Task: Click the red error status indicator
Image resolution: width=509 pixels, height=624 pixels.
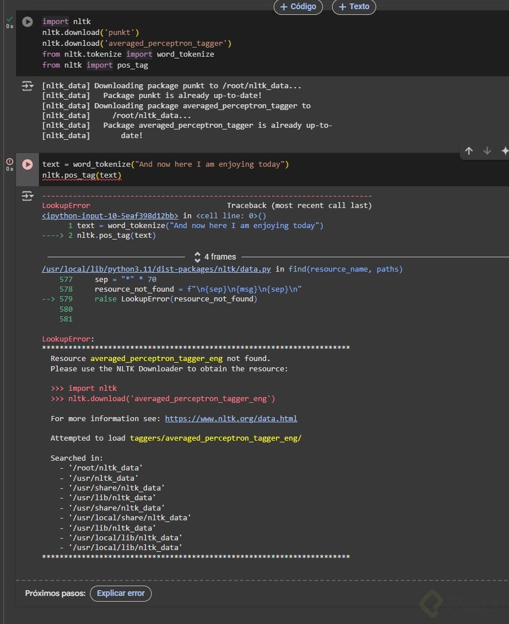Action: (10, 162)
